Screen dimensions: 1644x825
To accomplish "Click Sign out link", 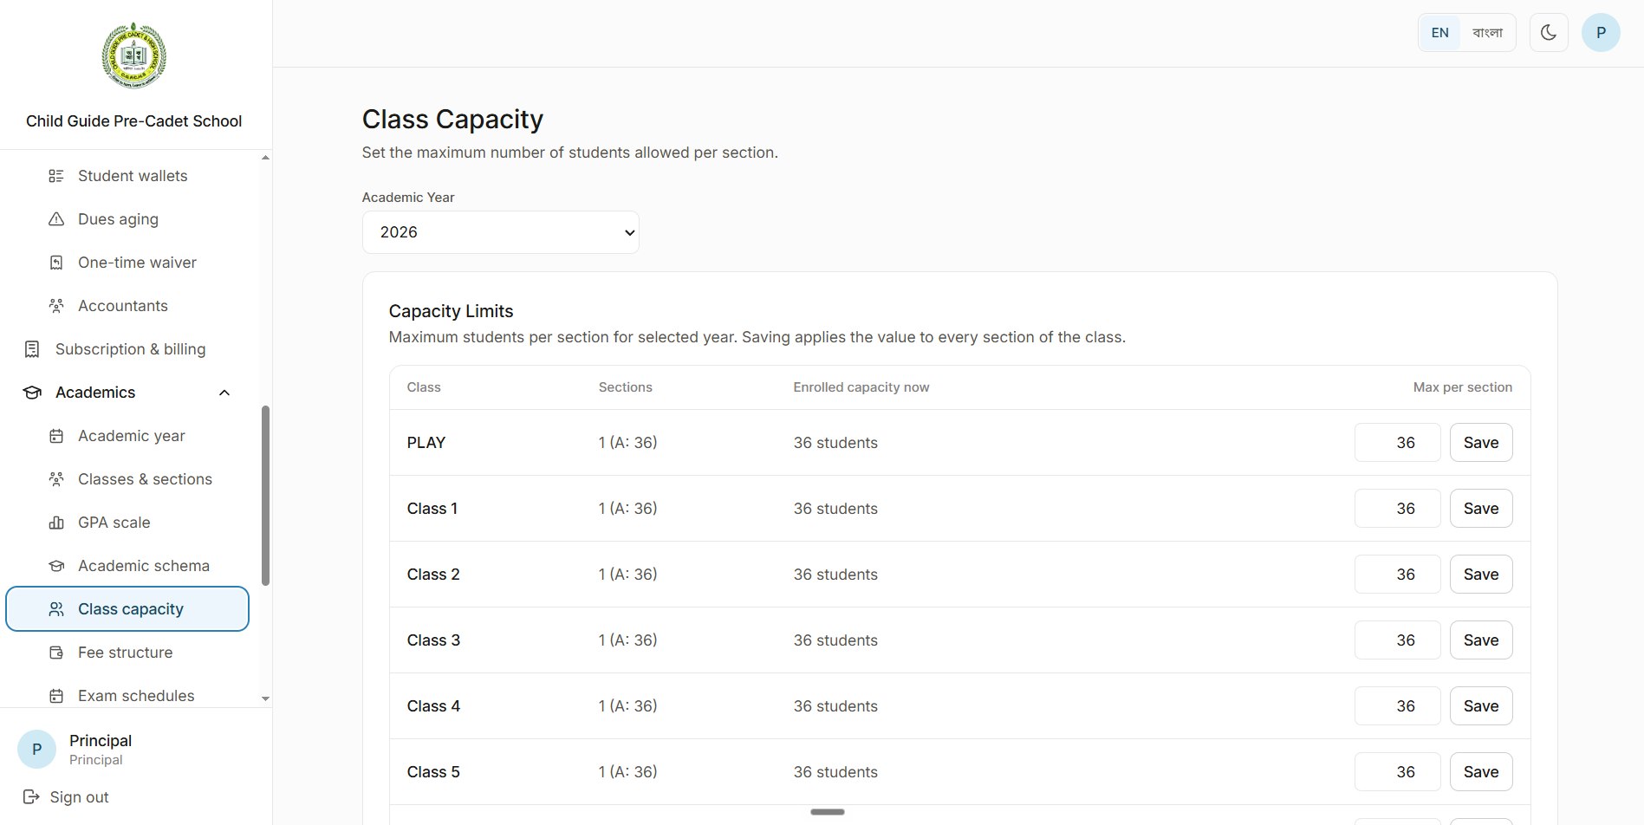I will pos(79,797).
